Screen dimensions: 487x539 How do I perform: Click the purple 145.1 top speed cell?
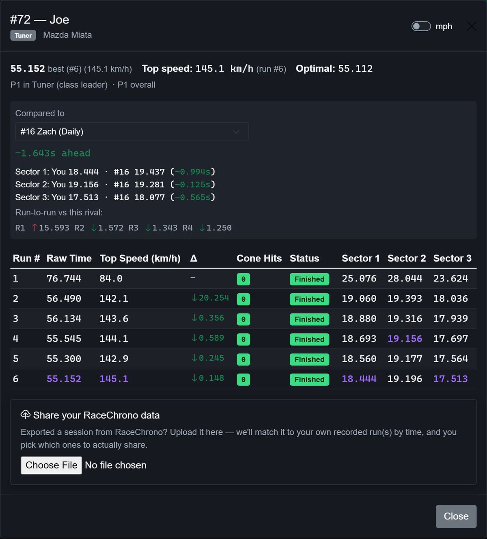(x=114, y=379)
